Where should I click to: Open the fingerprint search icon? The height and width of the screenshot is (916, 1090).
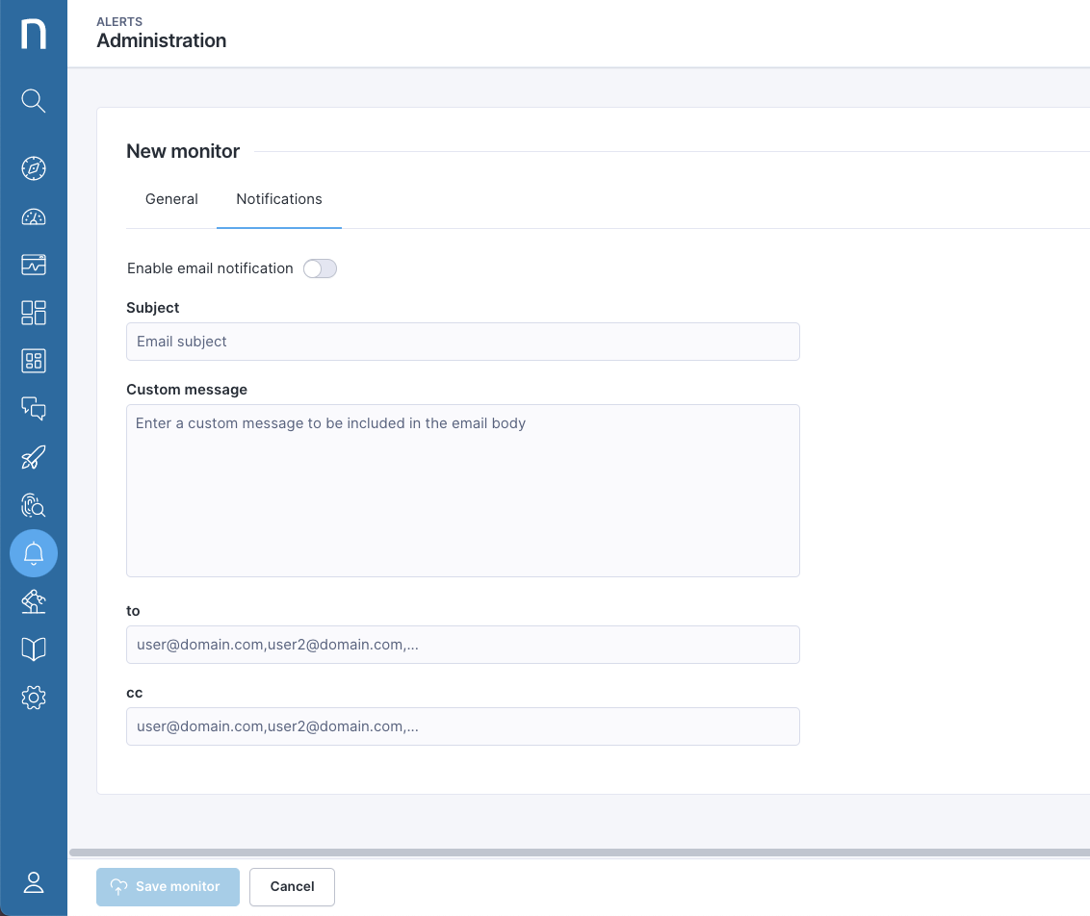pyautogui.click(x=34, y=505)
